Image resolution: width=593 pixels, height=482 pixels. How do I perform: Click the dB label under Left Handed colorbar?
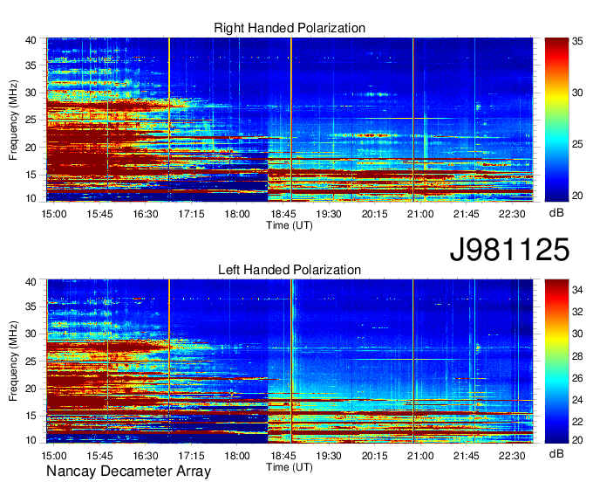556,453
